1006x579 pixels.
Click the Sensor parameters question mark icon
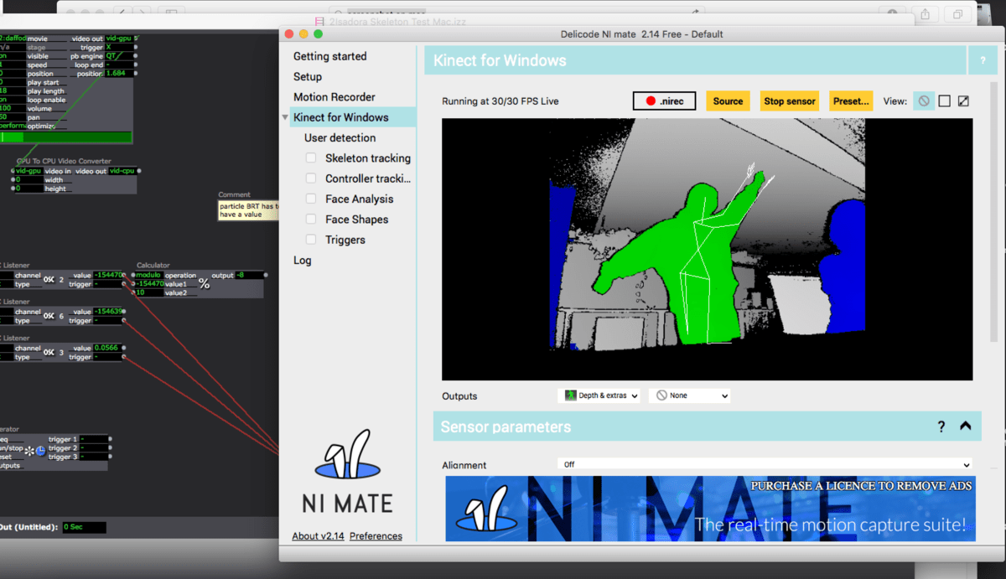click(941, 426)
